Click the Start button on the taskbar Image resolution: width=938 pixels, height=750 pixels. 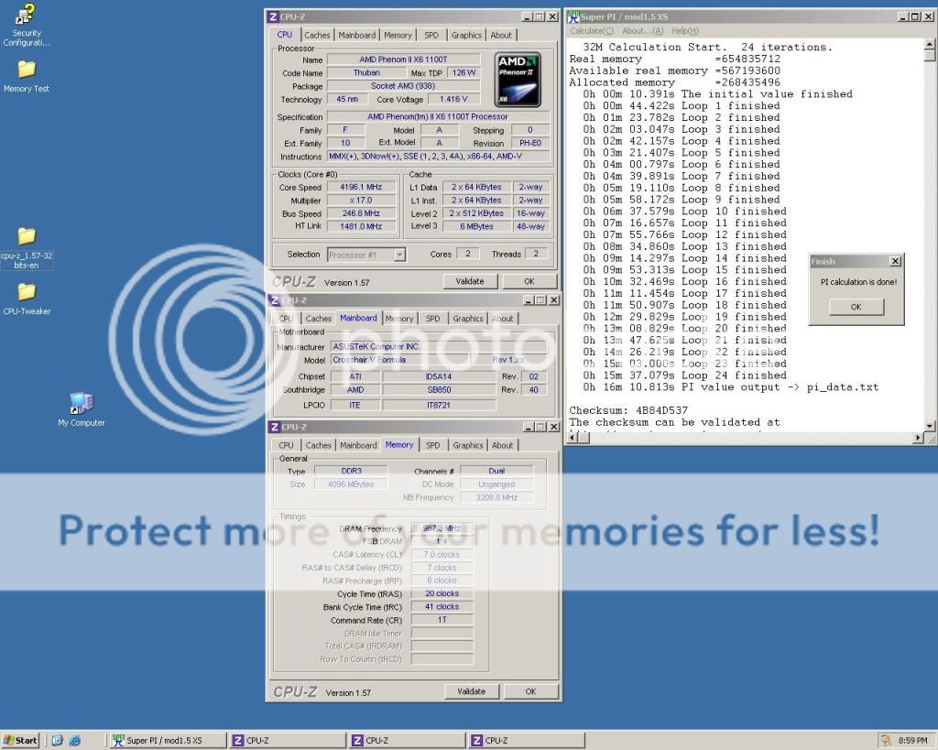(x=21, y=740)
